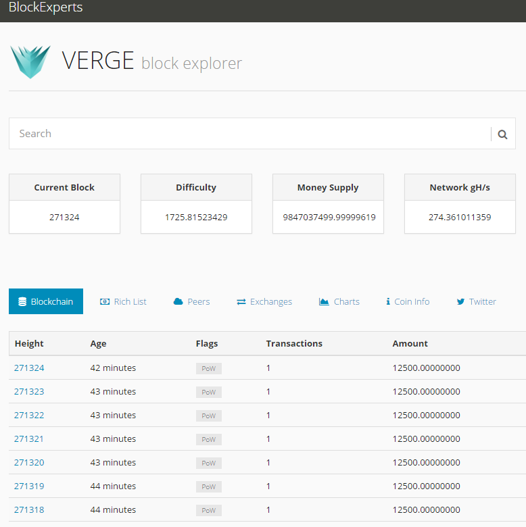Click the Verge logo icon

click(x=30, y=62)
